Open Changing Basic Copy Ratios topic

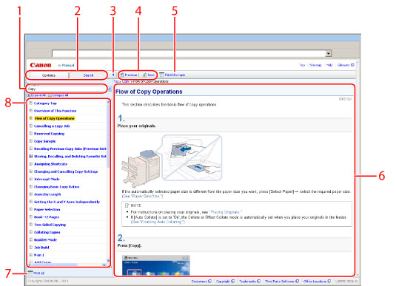[56, 187]
